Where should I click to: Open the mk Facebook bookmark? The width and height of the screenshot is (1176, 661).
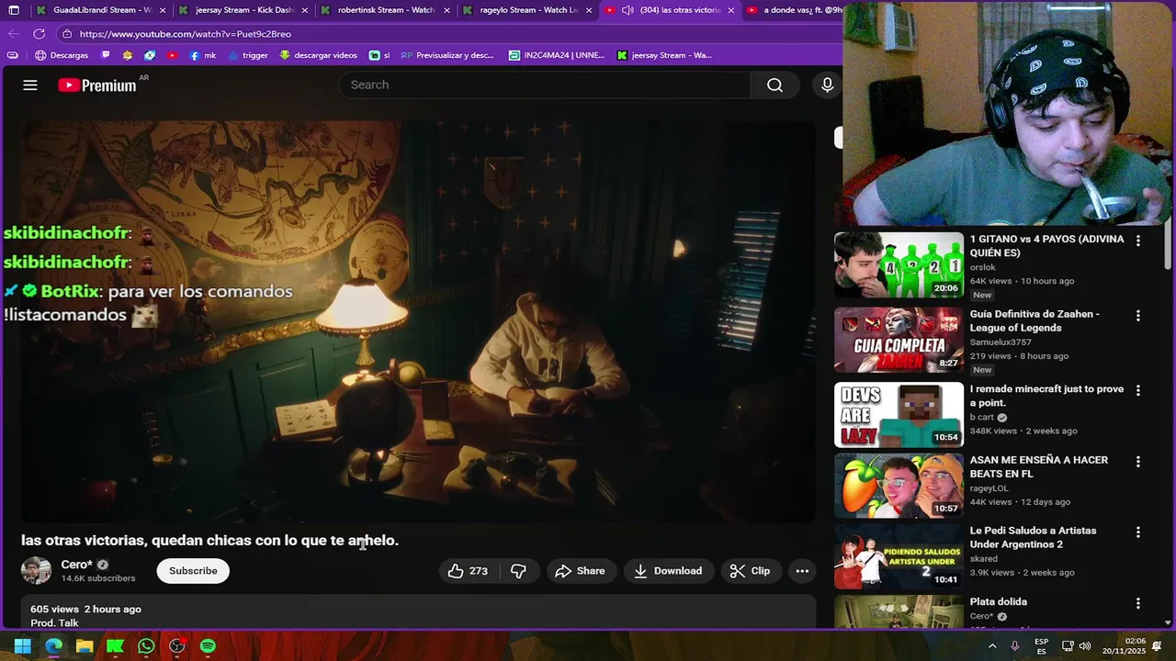(203, 55)
